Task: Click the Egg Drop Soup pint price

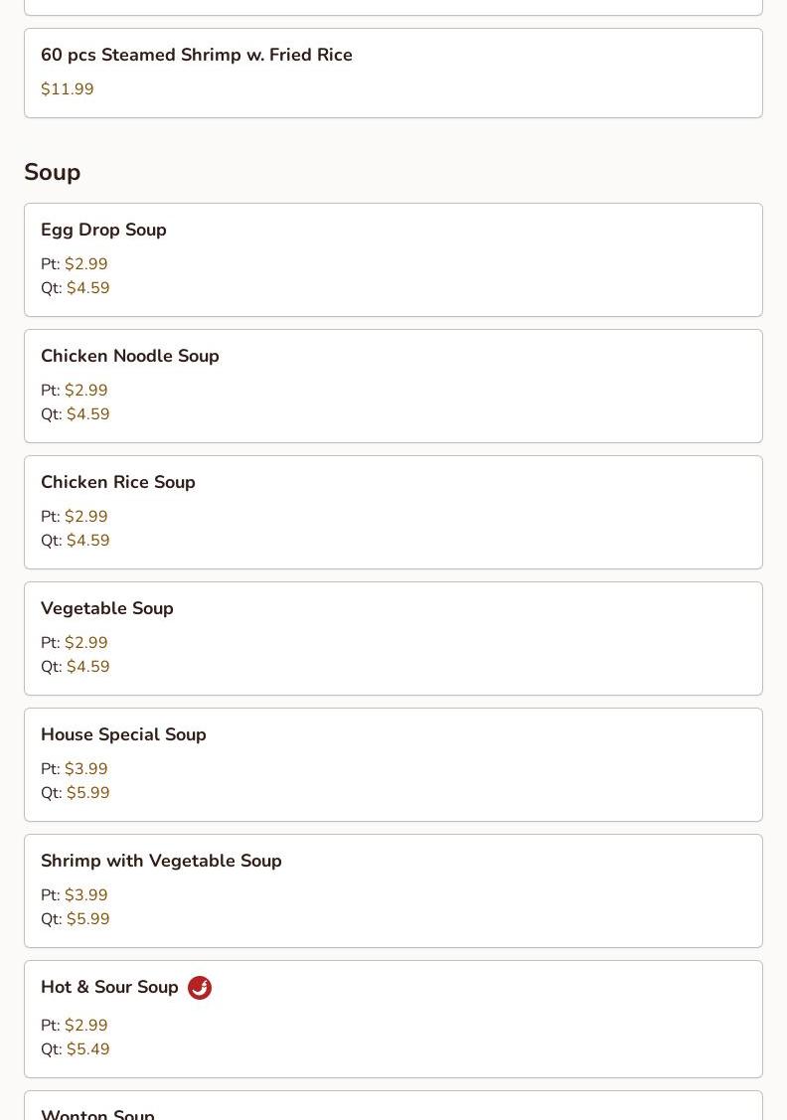Action: 86,264
